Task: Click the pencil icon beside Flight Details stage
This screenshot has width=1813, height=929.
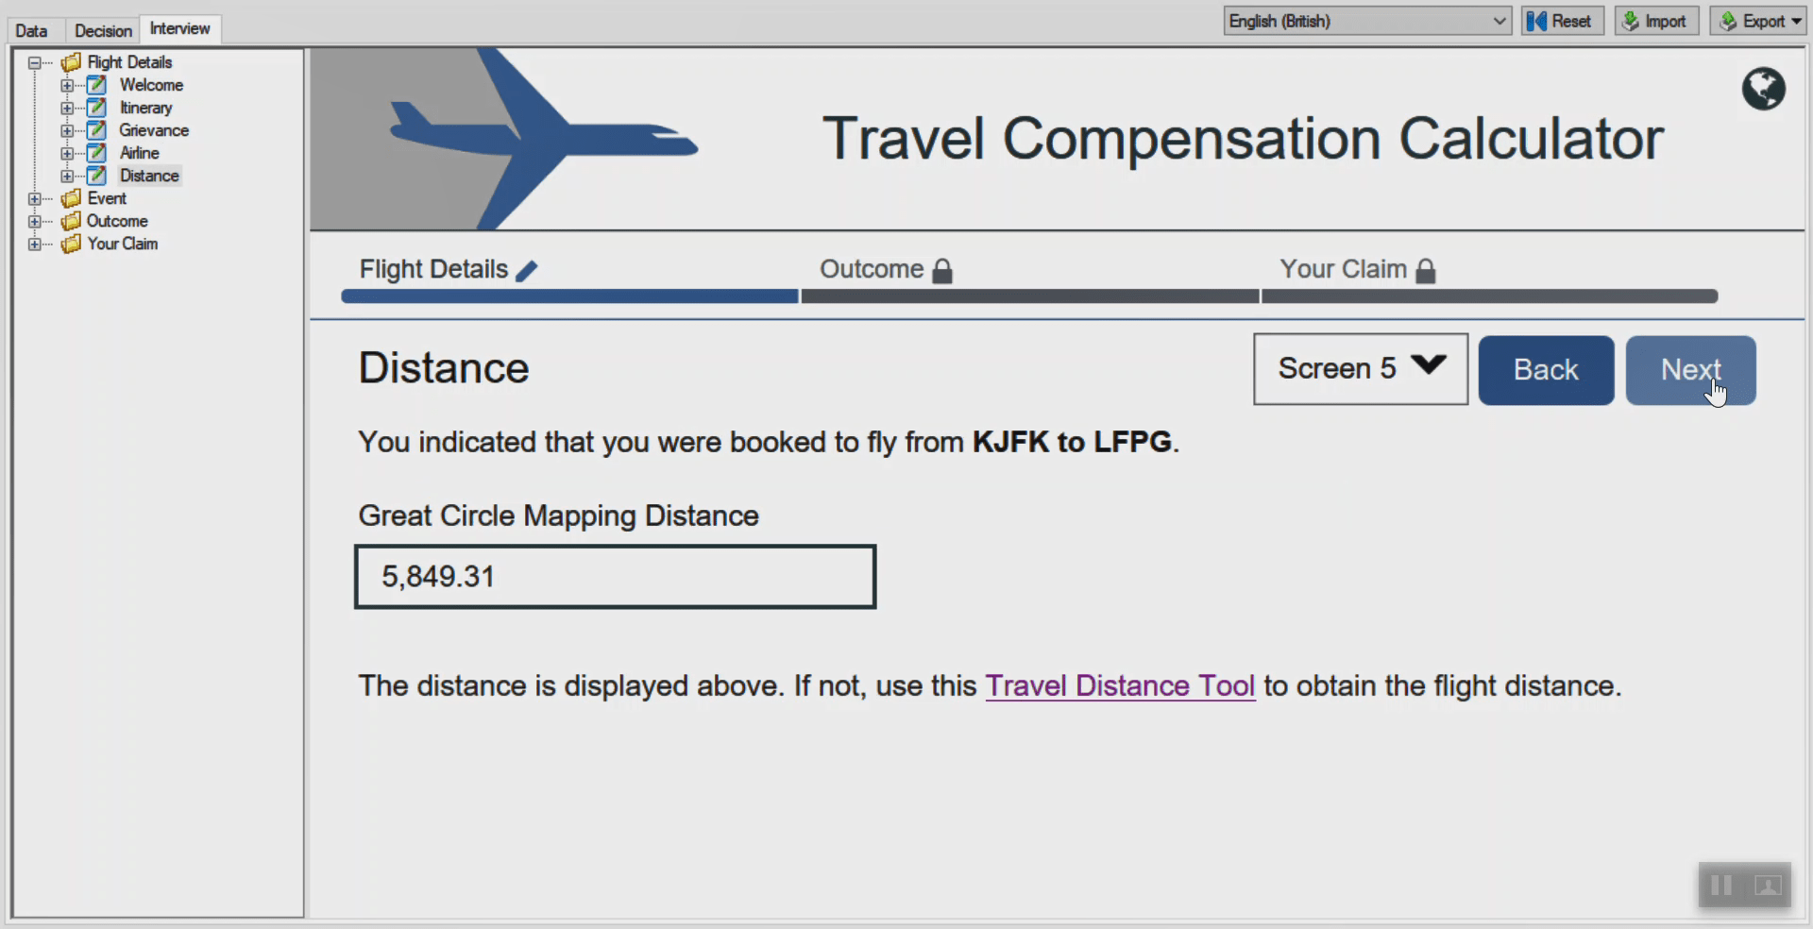Action: 528,269
